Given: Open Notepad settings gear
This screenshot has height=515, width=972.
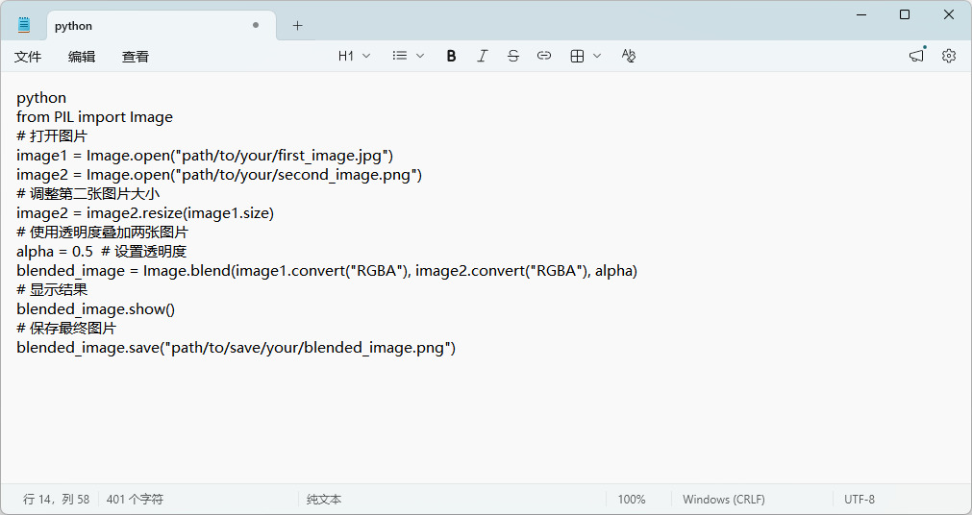Looking at the screenshot, I should (949, 56).
